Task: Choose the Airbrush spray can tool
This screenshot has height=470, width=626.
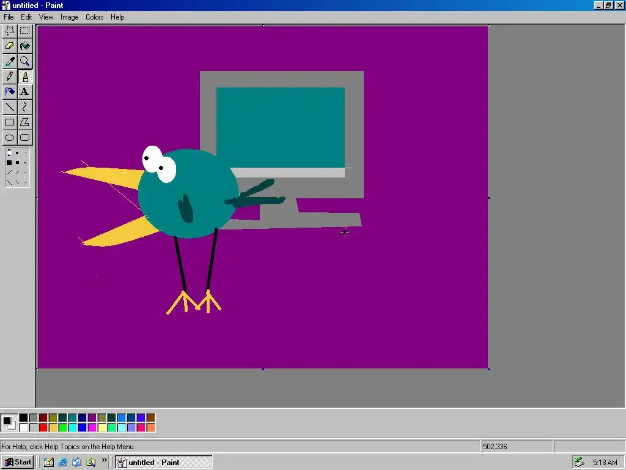Action: [10, 92]
